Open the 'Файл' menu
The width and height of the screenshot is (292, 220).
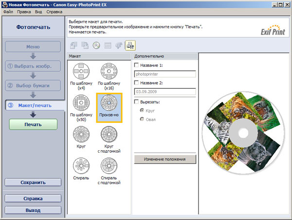(x=8, y=11)
